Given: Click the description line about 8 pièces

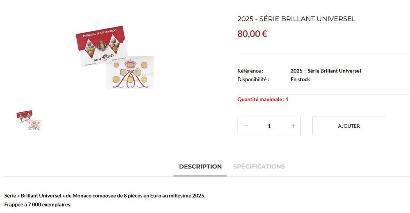Looking at the screenshot, I should click(x=105, y=196).
